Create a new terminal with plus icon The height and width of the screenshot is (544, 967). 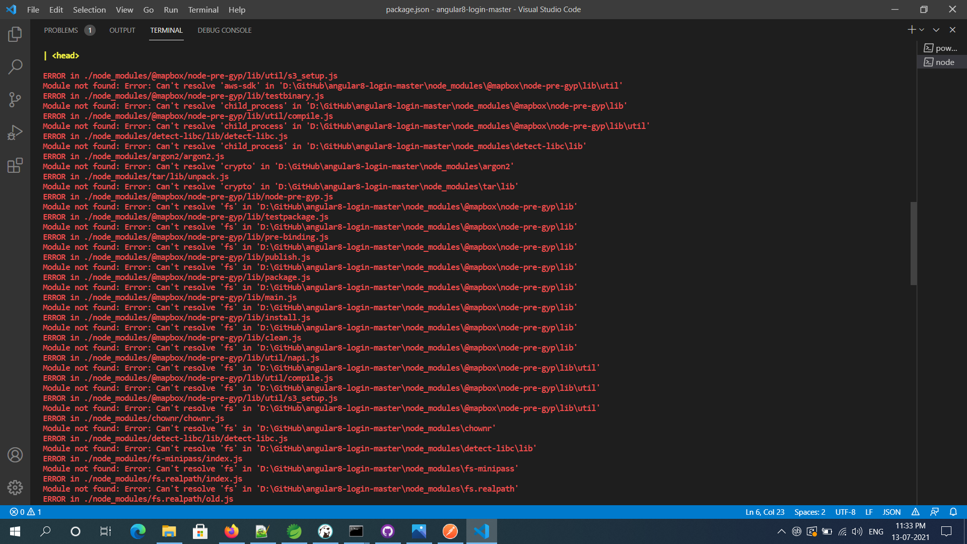[911, 30]
